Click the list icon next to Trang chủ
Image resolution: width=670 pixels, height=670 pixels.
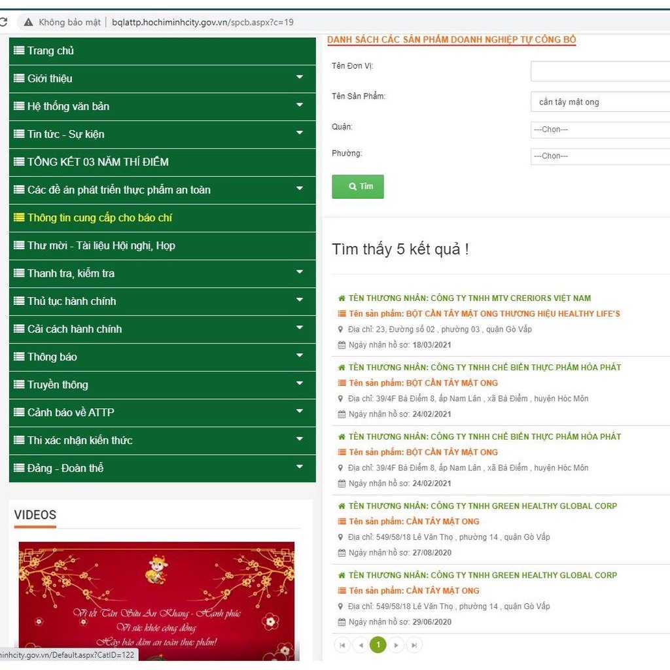click(x=20, y=50)
